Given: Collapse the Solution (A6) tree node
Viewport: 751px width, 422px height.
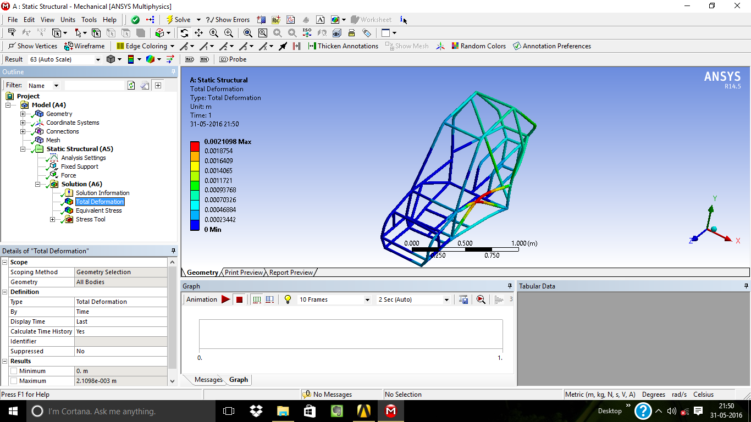Looking at the screenshot, I should click(x=38, y=184).
